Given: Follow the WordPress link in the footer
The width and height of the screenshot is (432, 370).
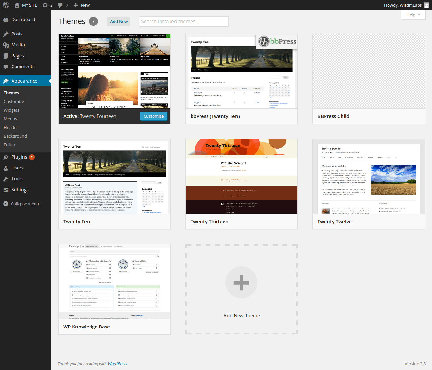Looking at the screenshot, I should 117,364.
